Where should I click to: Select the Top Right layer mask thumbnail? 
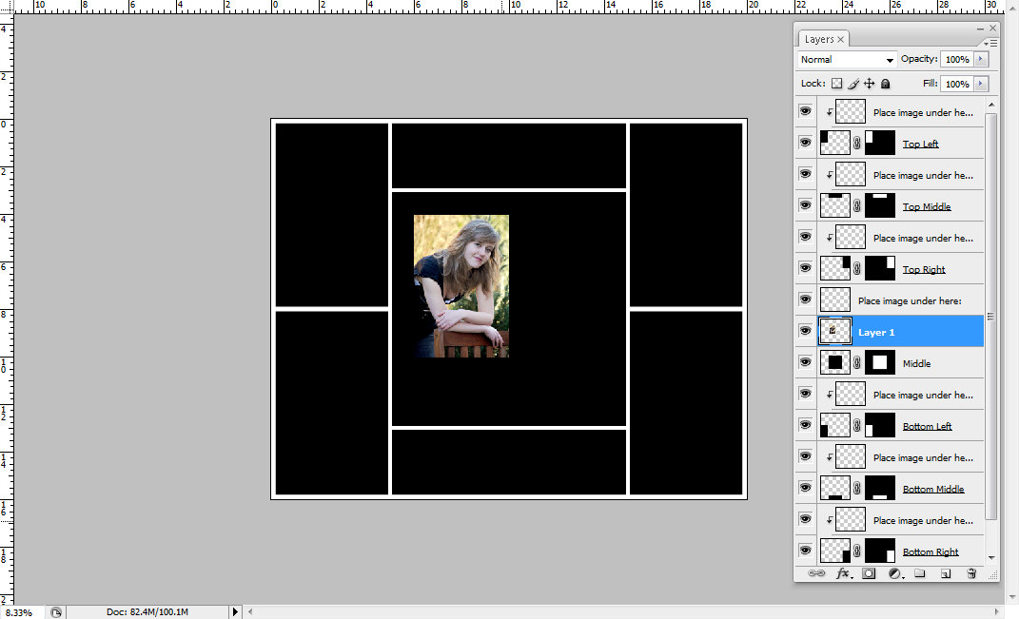[x=880, y=268]
